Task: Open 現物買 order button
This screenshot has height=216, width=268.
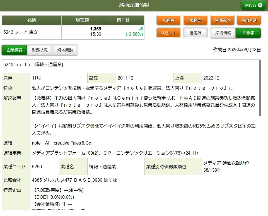Action: tap(168, 20)
